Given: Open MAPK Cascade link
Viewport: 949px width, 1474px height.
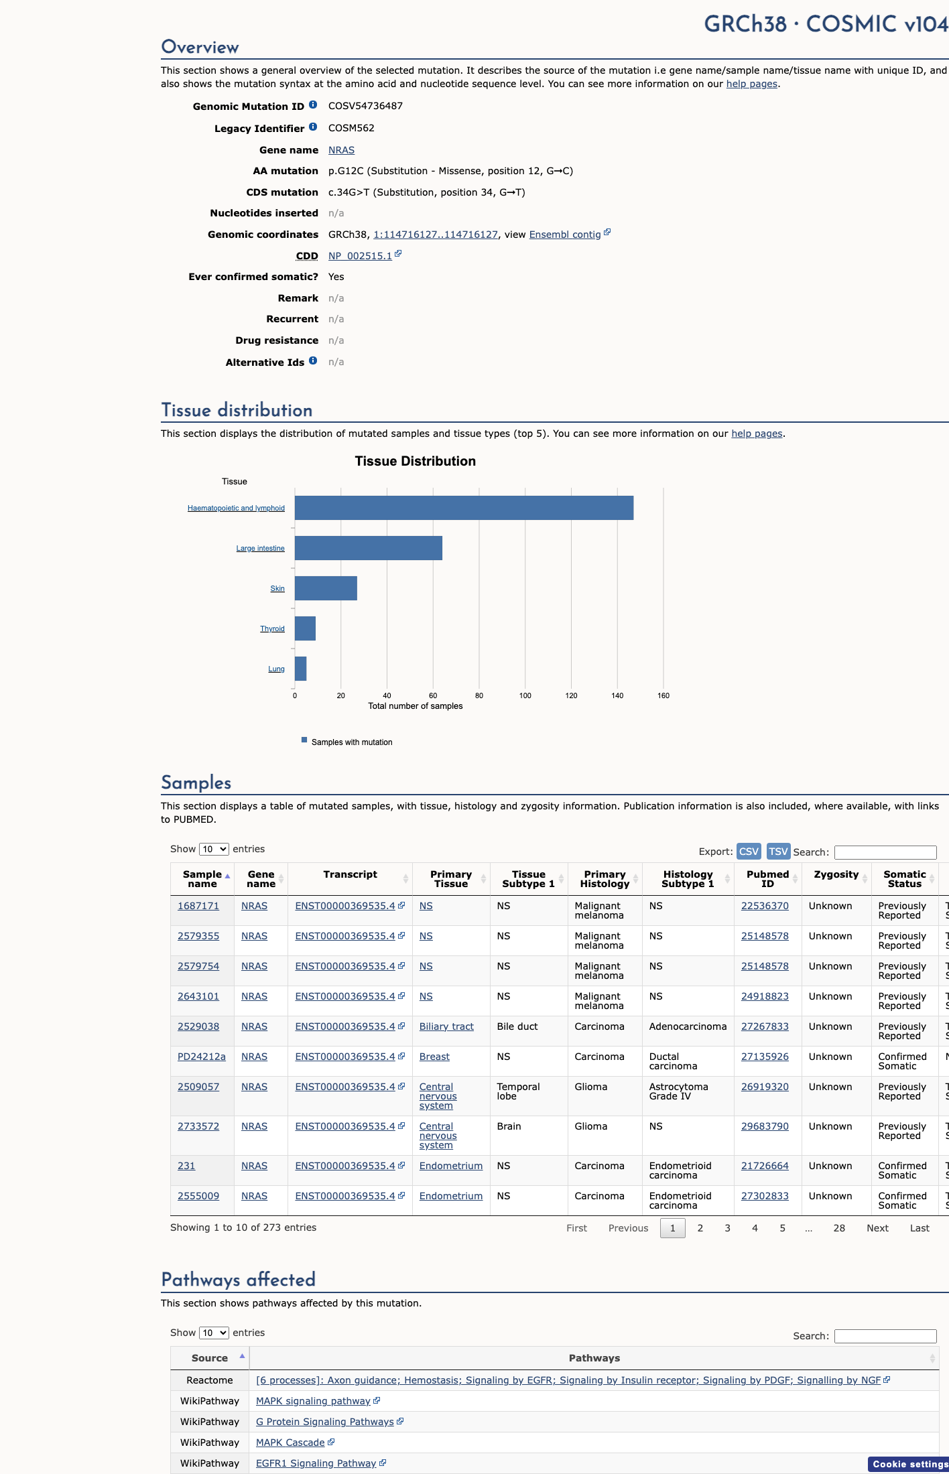Looking at the screenshot, I should 290,1443.
